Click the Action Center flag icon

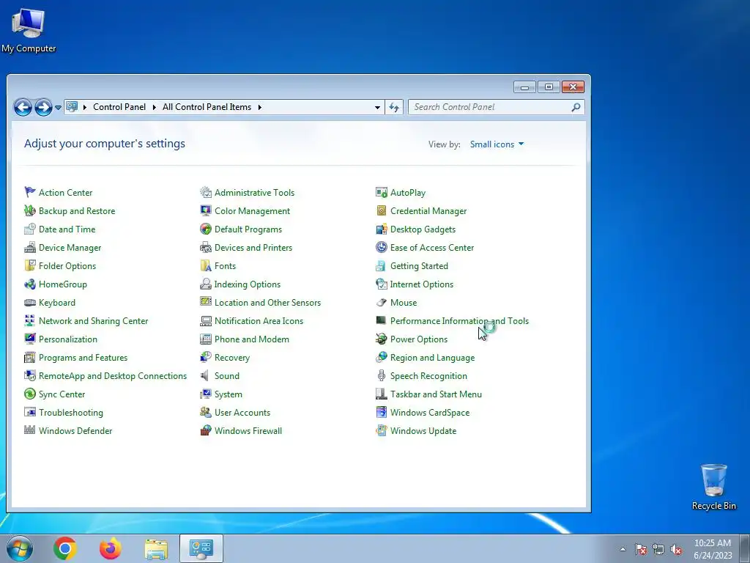(29, 193)
